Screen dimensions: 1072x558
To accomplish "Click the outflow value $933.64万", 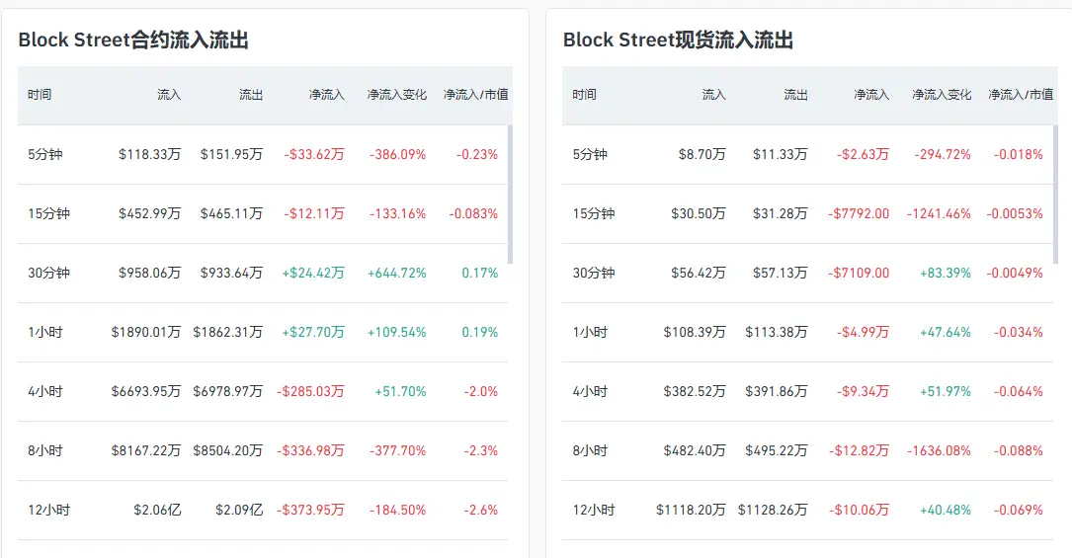I will pos(231,274).
